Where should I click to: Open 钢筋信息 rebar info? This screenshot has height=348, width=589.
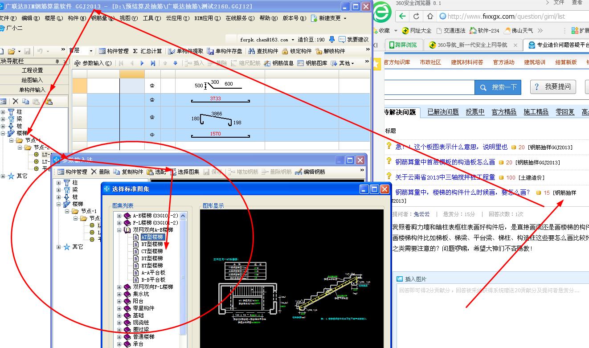[279, 63]
